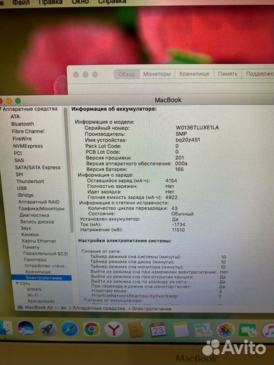The image size is (274, 365).
Task: Collapse Аппаратные средства section
Action: click(x=1, y=109)
